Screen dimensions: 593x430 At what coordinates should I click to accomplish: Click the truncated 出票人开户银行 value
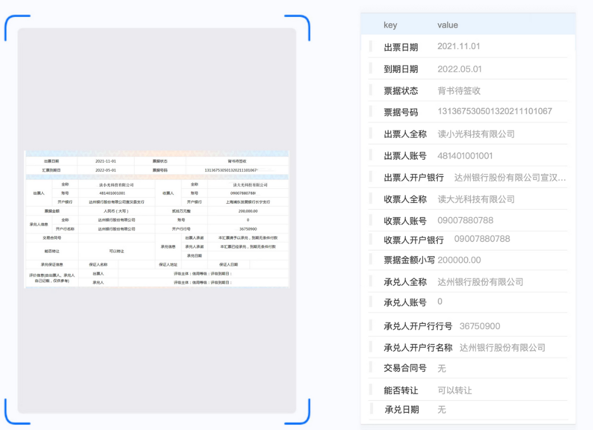[x=510, y=177]
